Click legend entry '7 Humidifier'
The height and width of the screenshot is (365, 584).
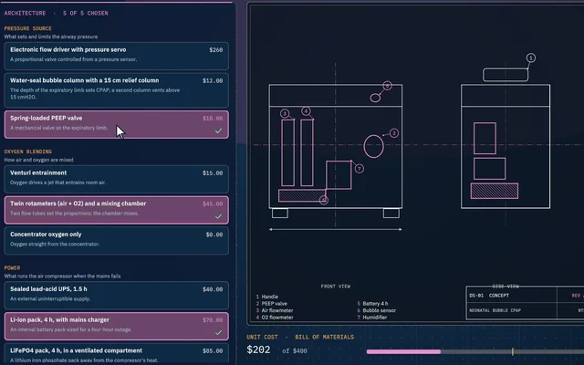371,318
